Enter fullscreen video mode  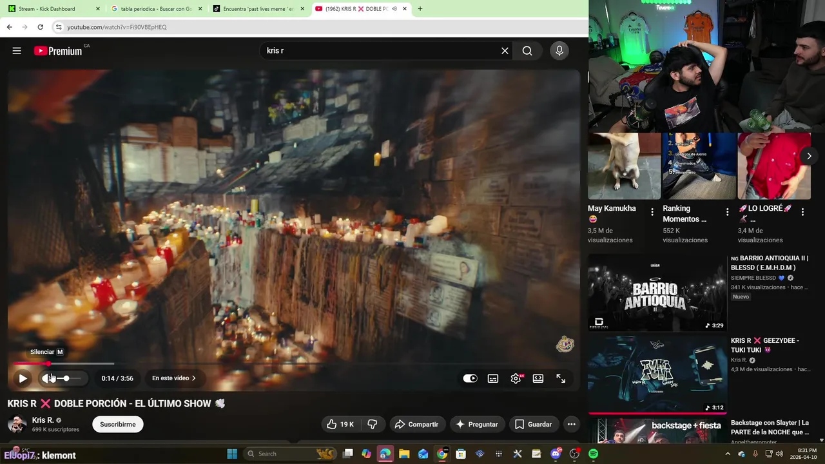pos(561,378)
